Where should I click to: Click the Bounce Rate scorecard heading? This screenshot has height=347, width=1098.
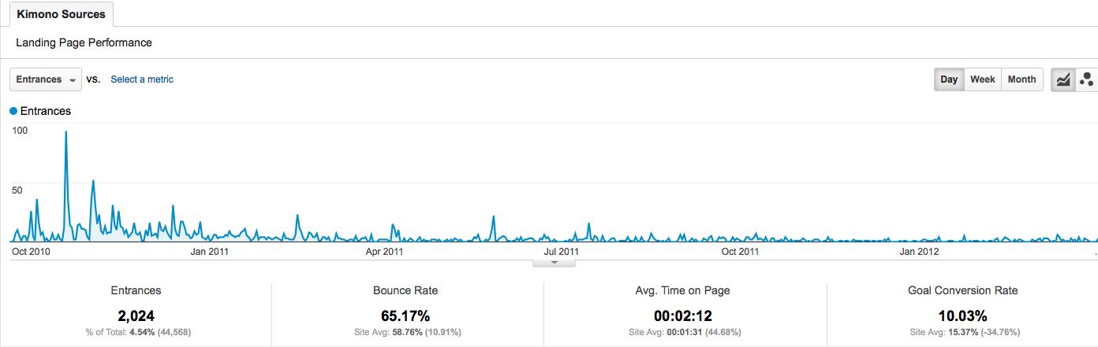point(405,290)
